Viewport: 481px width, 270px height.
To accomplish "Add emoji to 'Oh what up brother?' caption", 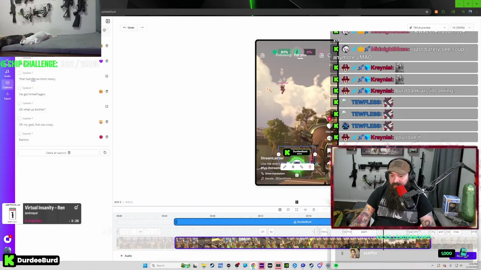I will click(107, 106).
